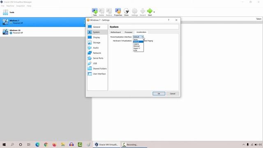Image resolution: width=263 pixels, height=148 pixels.
Task: Open the File menu
Action: (3, 6)
